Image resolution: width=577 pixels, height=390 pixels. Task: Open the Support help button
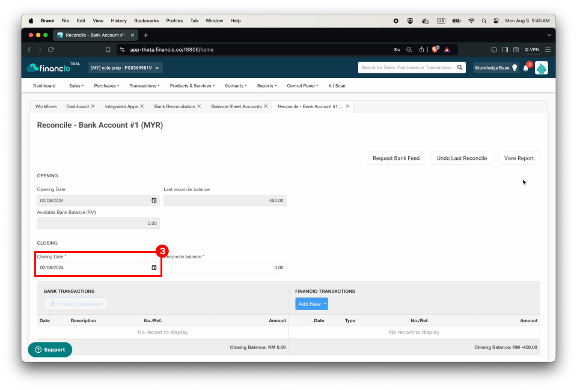pos(50,350)
